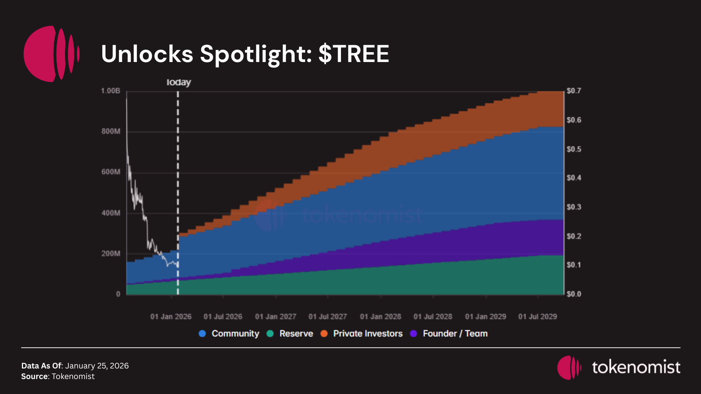Viewport: 701px width, 394px height.
Task: Toggle the Reserve legend dot
Action: [x=270, y=333]
